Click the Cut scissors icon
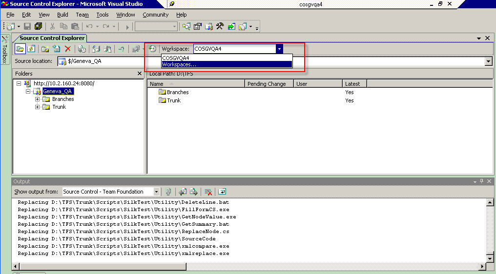 coord(53,26)
